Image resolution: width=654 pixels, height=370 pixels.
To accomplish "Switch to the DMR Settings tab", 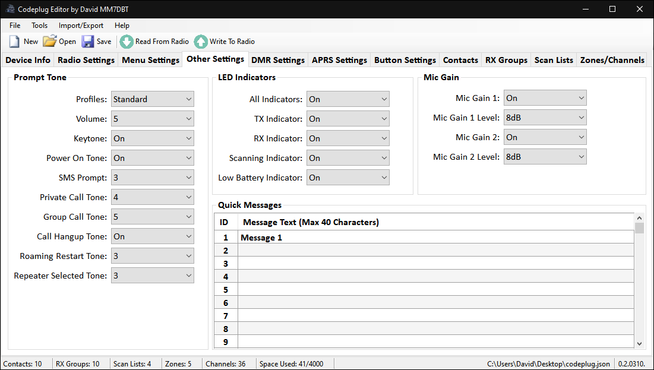I will click(277, 59).
